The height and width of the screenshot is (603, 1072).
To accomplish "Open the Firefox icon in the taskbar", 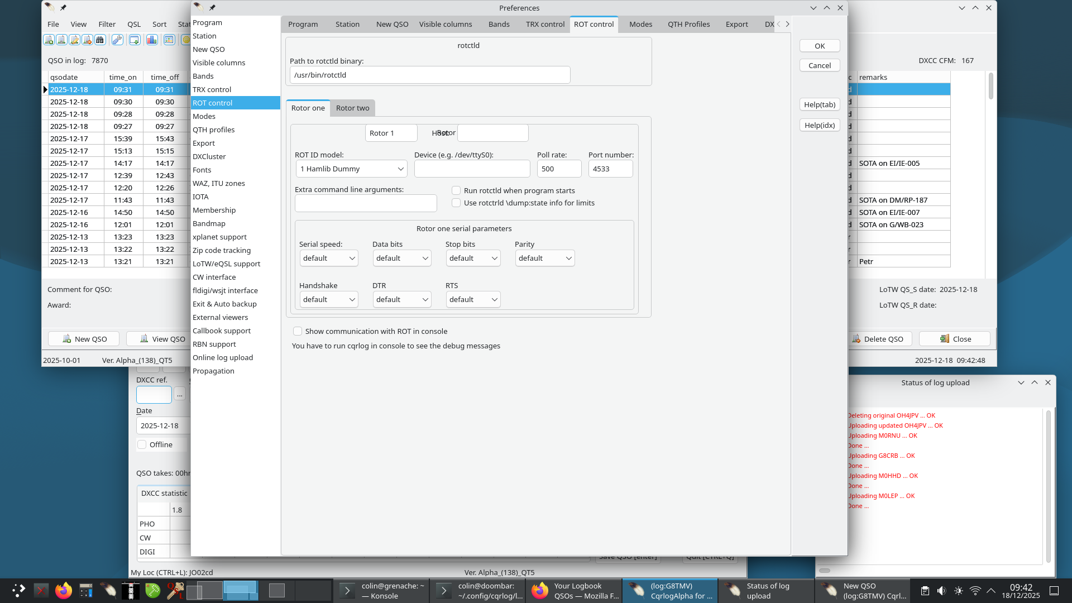I will click(x=64, y=590).
